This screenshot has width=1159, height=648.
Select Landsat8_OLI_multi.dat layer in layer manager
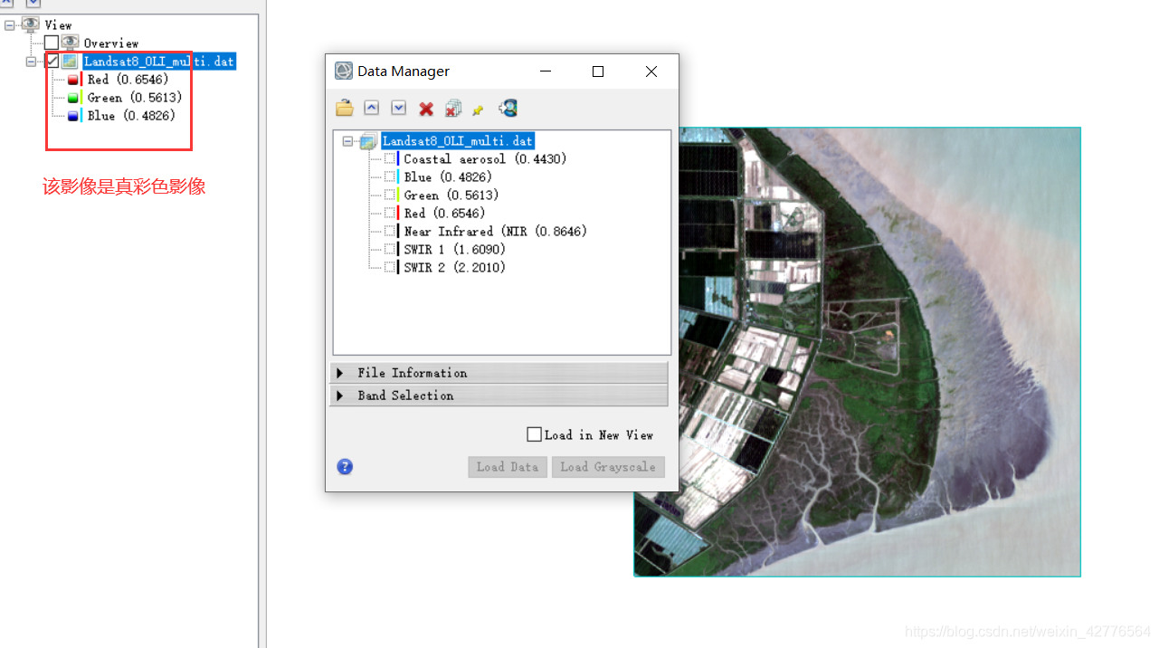click(x=158, y=62)
